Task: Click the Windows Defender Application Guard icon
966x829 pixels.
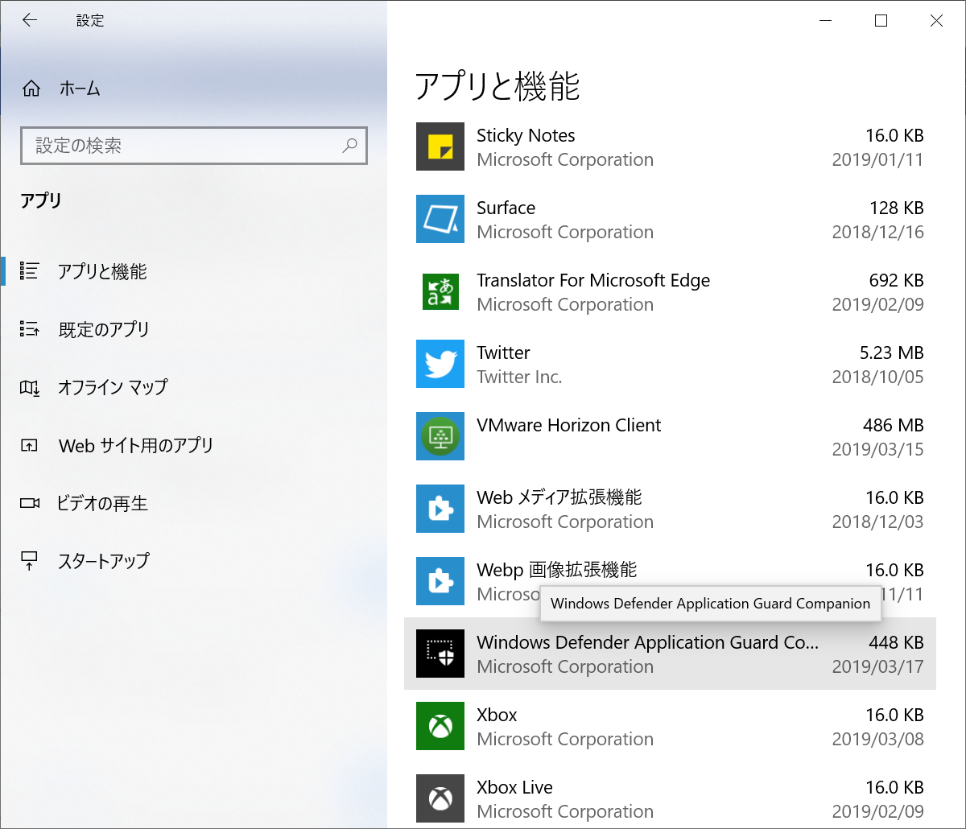Action: tap(440, 654)
